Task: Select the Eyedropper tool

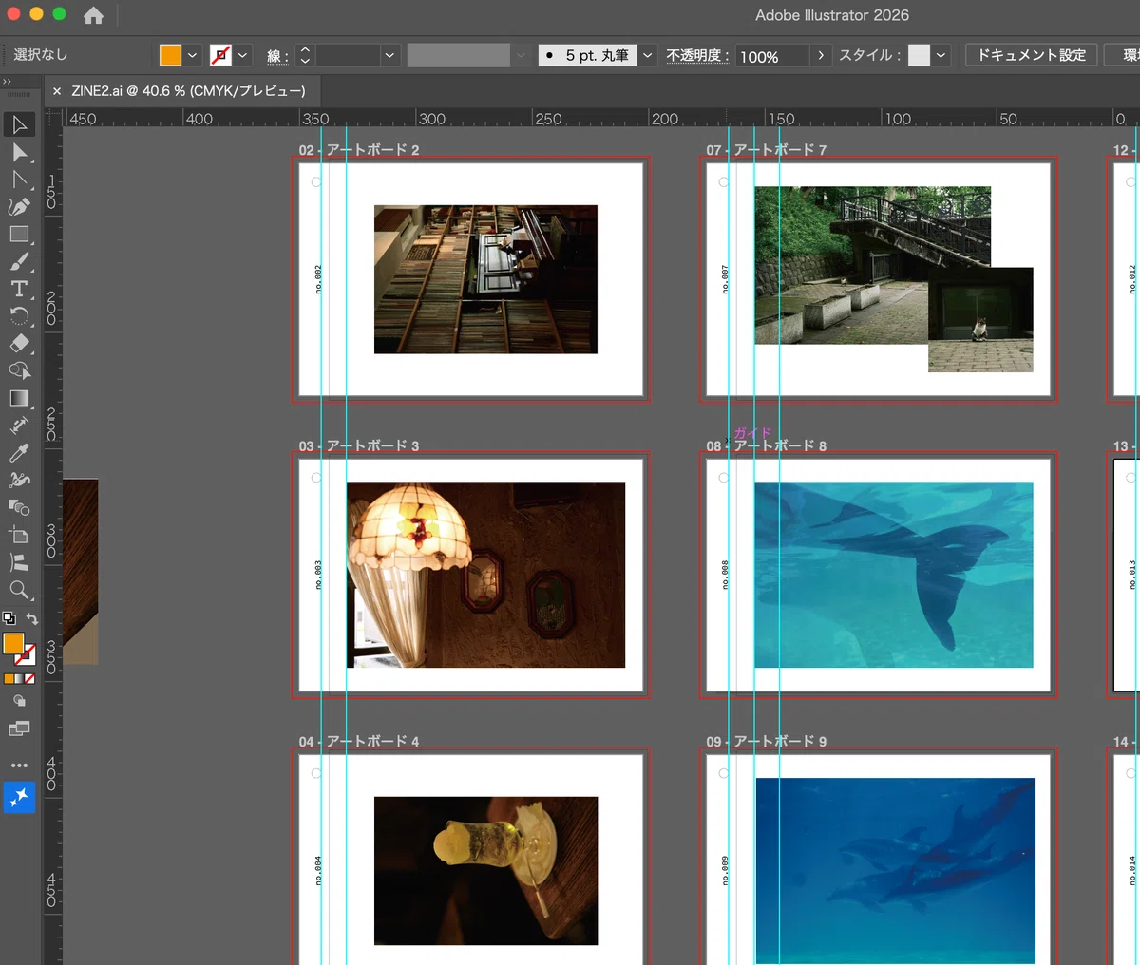Action: [19, 453]
